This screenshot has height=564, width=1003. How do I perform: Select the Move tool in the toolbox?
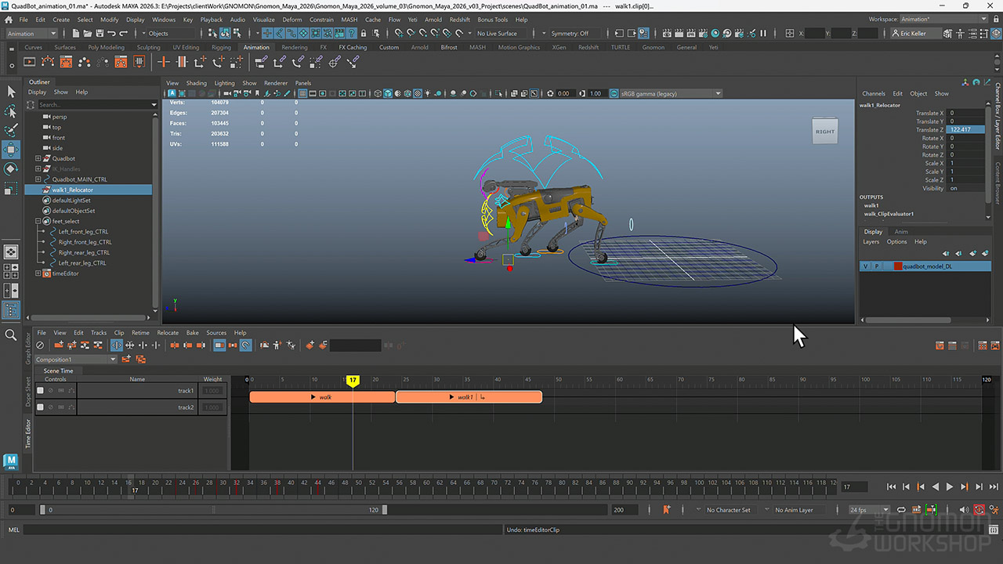click(11, 149)
